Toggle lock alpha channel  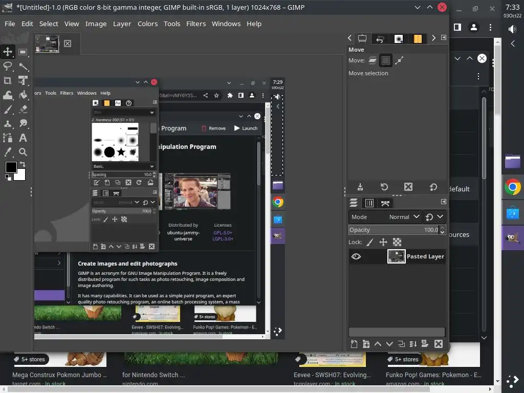397,242
